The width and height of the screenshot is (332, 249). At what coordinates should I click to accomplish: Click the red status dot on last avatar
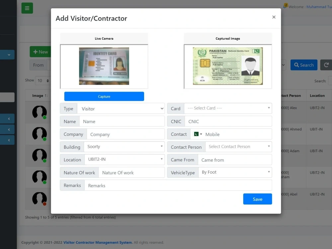pos(44,205)
